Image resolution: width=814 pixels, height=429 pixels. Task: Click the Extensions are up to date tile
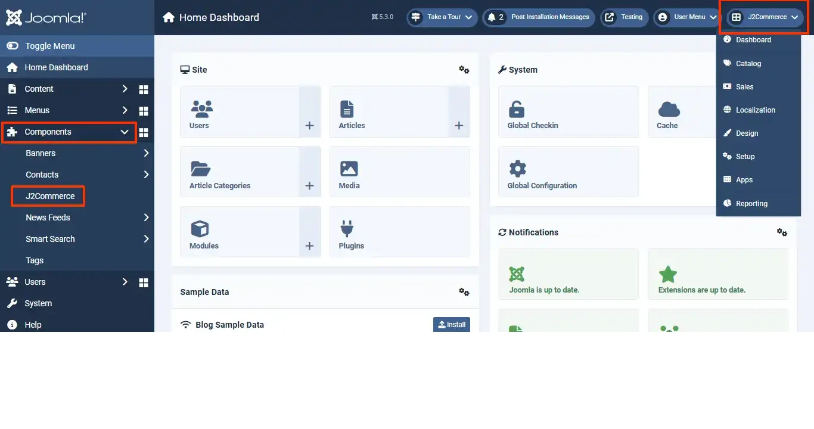[x=718, y=274]
